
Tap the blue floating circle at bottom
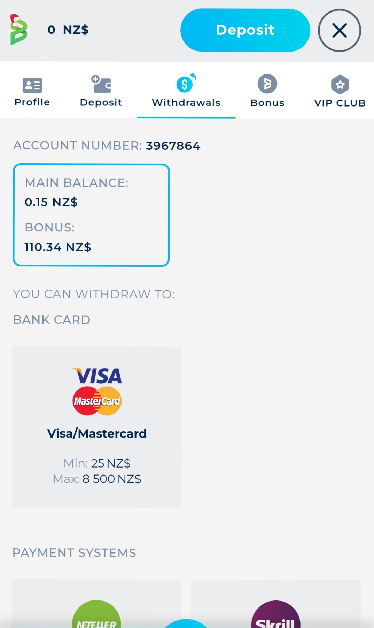click(186, 624)
